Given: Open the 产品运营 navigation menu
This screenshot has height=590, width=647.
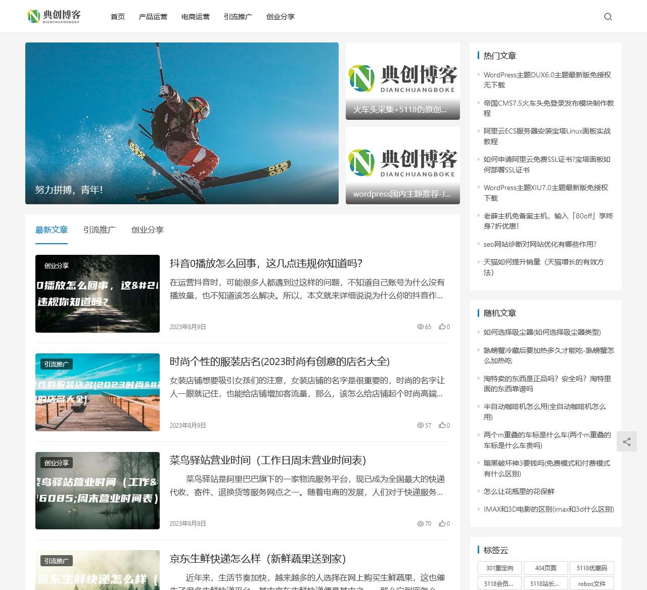Looking at the screenshot, I should [153, 17].
